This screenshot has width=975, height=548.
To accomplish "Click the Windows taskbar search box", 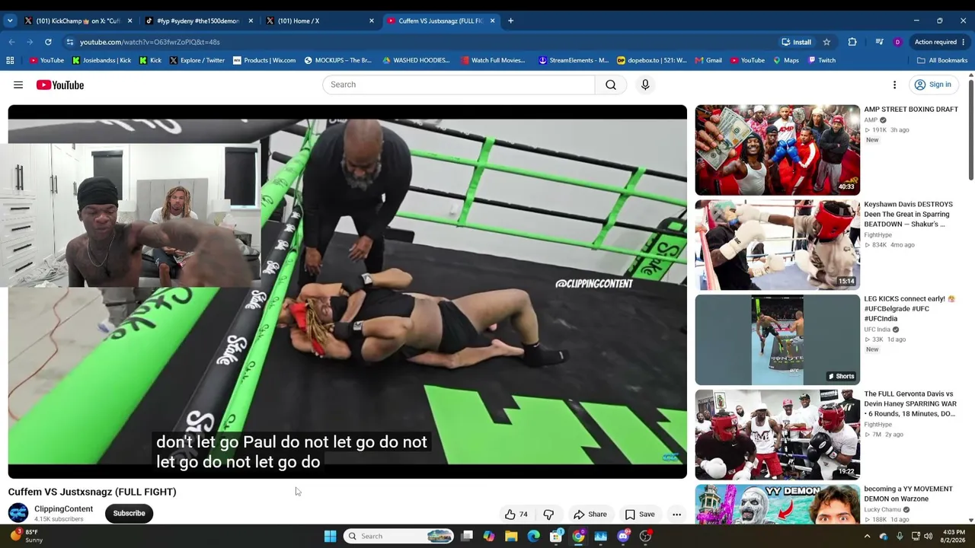I will tap(399, 536).
